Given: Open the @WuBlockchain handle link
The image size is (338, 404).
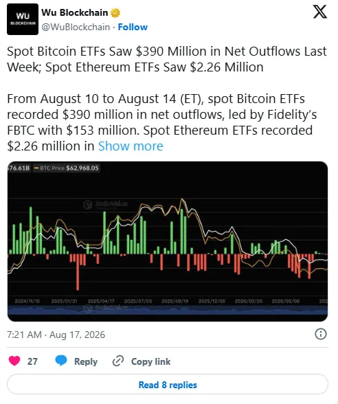Looking at the screenshot, I should pos(76,27).
